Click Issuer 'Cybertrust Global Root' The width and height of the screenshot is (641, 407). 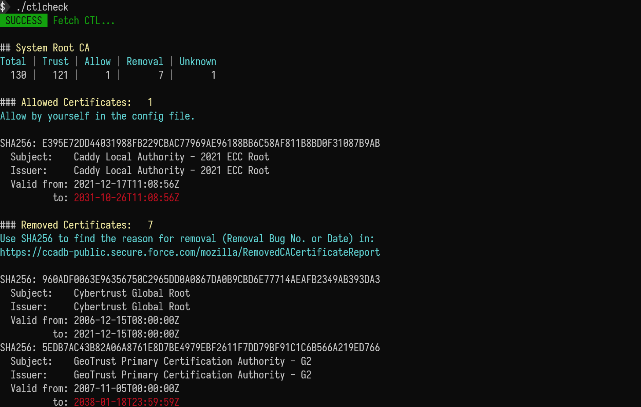[132, 307]
